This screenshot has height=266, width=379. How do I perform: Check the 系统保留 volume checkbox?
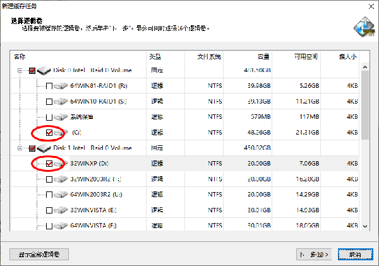click(49, 117)
